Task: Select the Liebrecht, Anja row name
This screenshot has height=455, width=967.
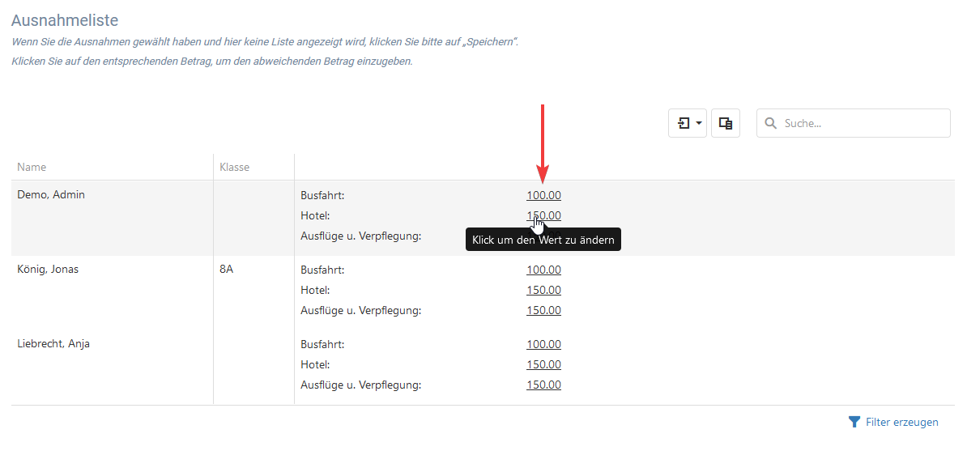Action: click(53, 345)
